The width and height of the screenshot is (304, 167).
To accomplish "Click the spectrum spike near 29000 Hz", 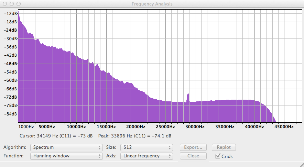I will click(x=188, y=98).
